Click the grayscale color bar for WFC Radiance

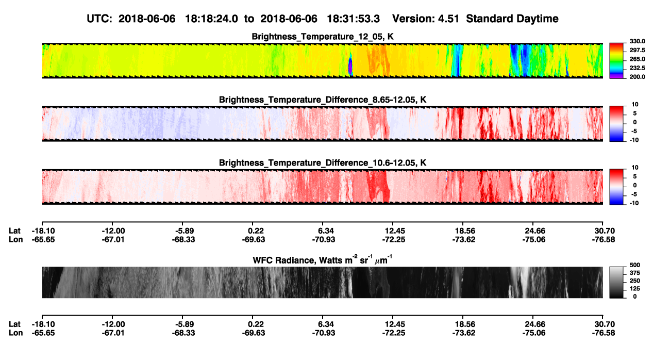pyautogui.click(x=617, y=282)
